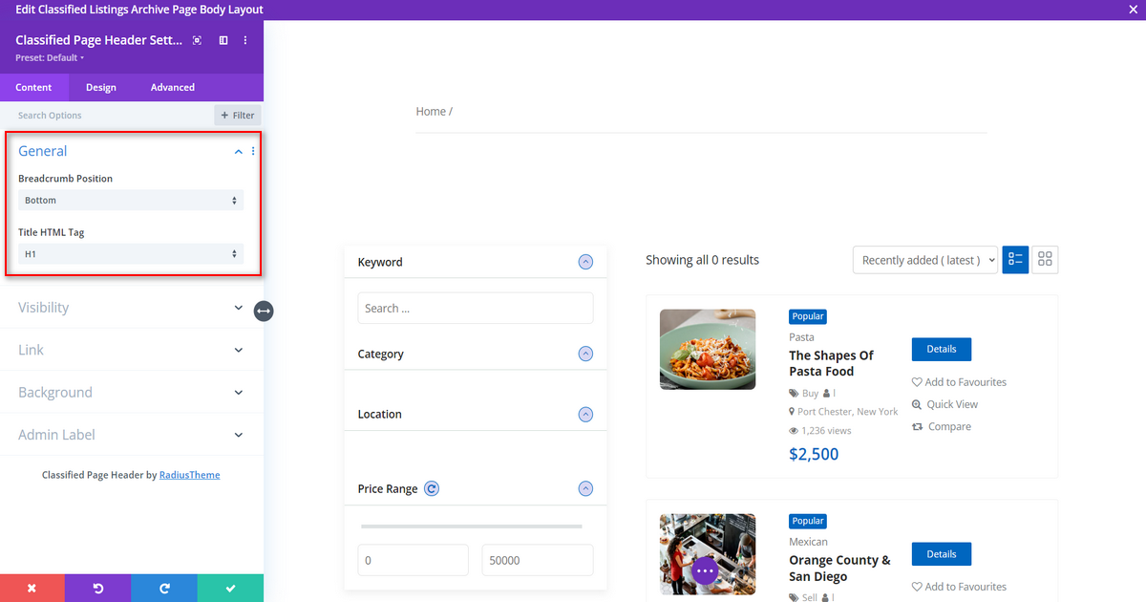Click the Sell tag on the Orange County listing

point(810,597)
